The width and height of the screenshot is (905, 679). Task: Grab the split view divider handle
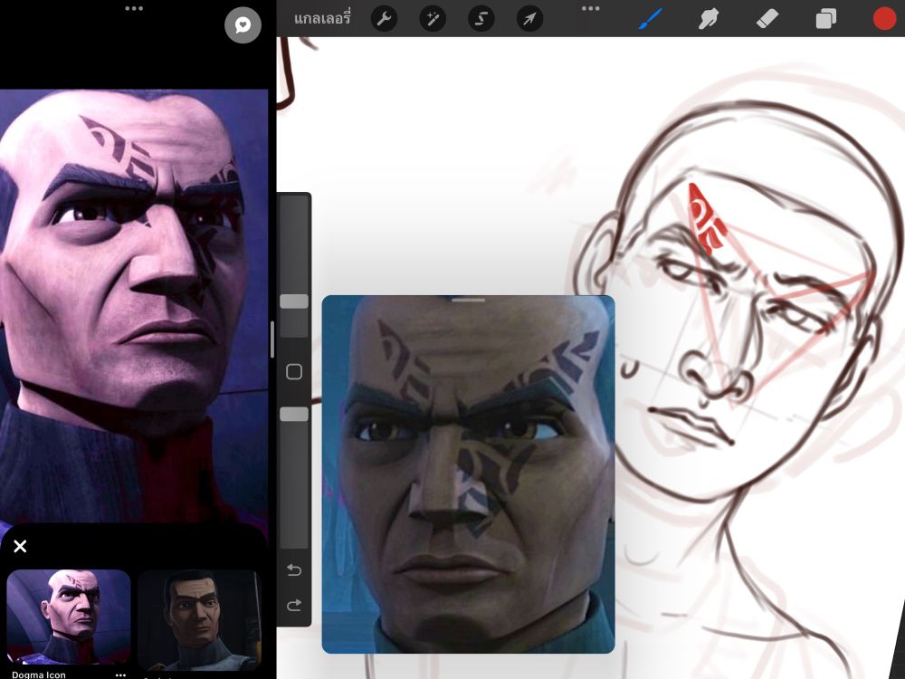coord(272,339)
